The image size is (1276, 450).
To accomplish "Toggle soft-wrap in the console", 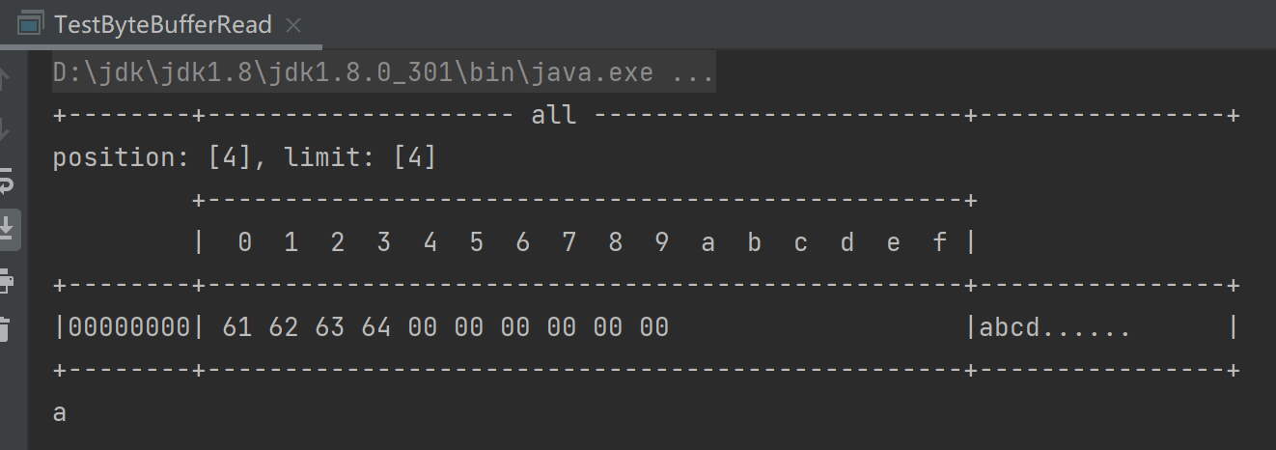I will (x=8, y=180).
